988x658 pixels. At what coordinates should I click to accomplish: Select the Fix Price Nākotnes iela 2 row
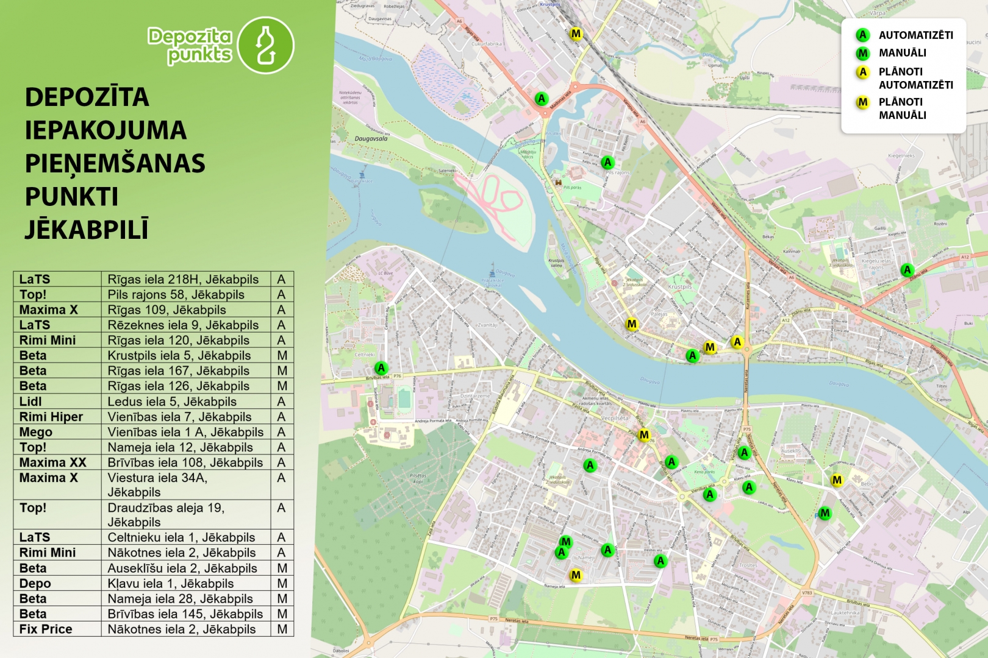tap(153, 629)
